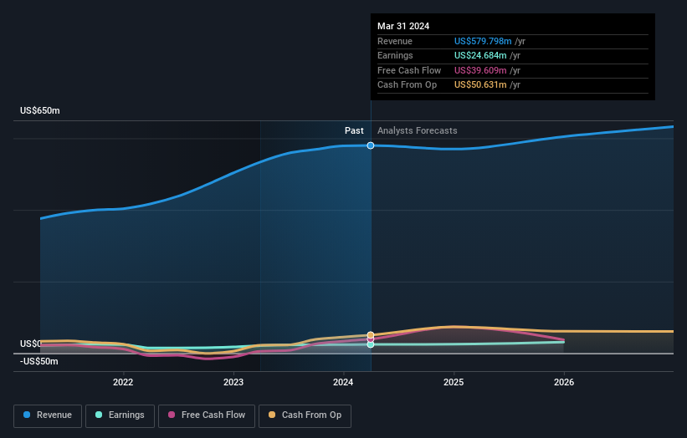This screenshot has height=438, width=687.
Task: Click the 'Mar 31 2024' tooltip date
Action: pos(403,26)
